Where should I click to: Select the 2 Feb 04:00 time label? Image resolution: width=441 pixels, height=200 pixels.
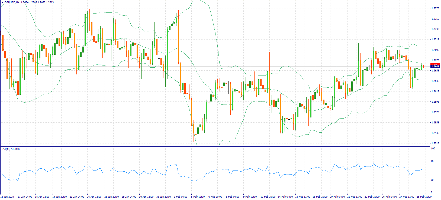coord(181,197)
